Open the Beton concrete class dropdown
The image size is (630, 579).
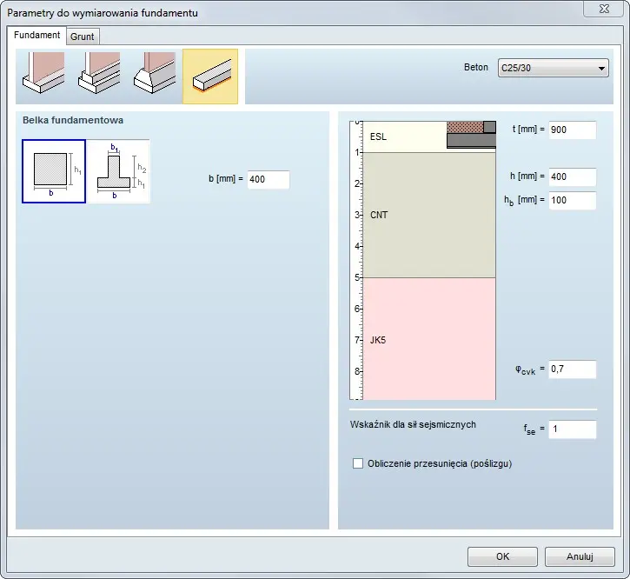tap(552, 69)
